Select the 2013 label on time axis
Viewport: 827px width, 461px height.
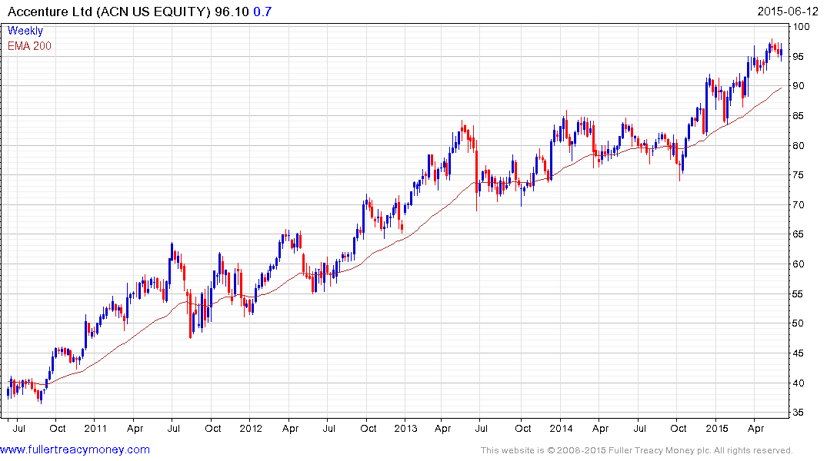tap(405, 428)
